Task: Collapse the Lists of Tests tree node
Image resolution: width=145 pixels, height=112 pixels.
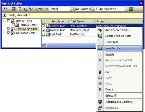Action: tap(4, 21)
